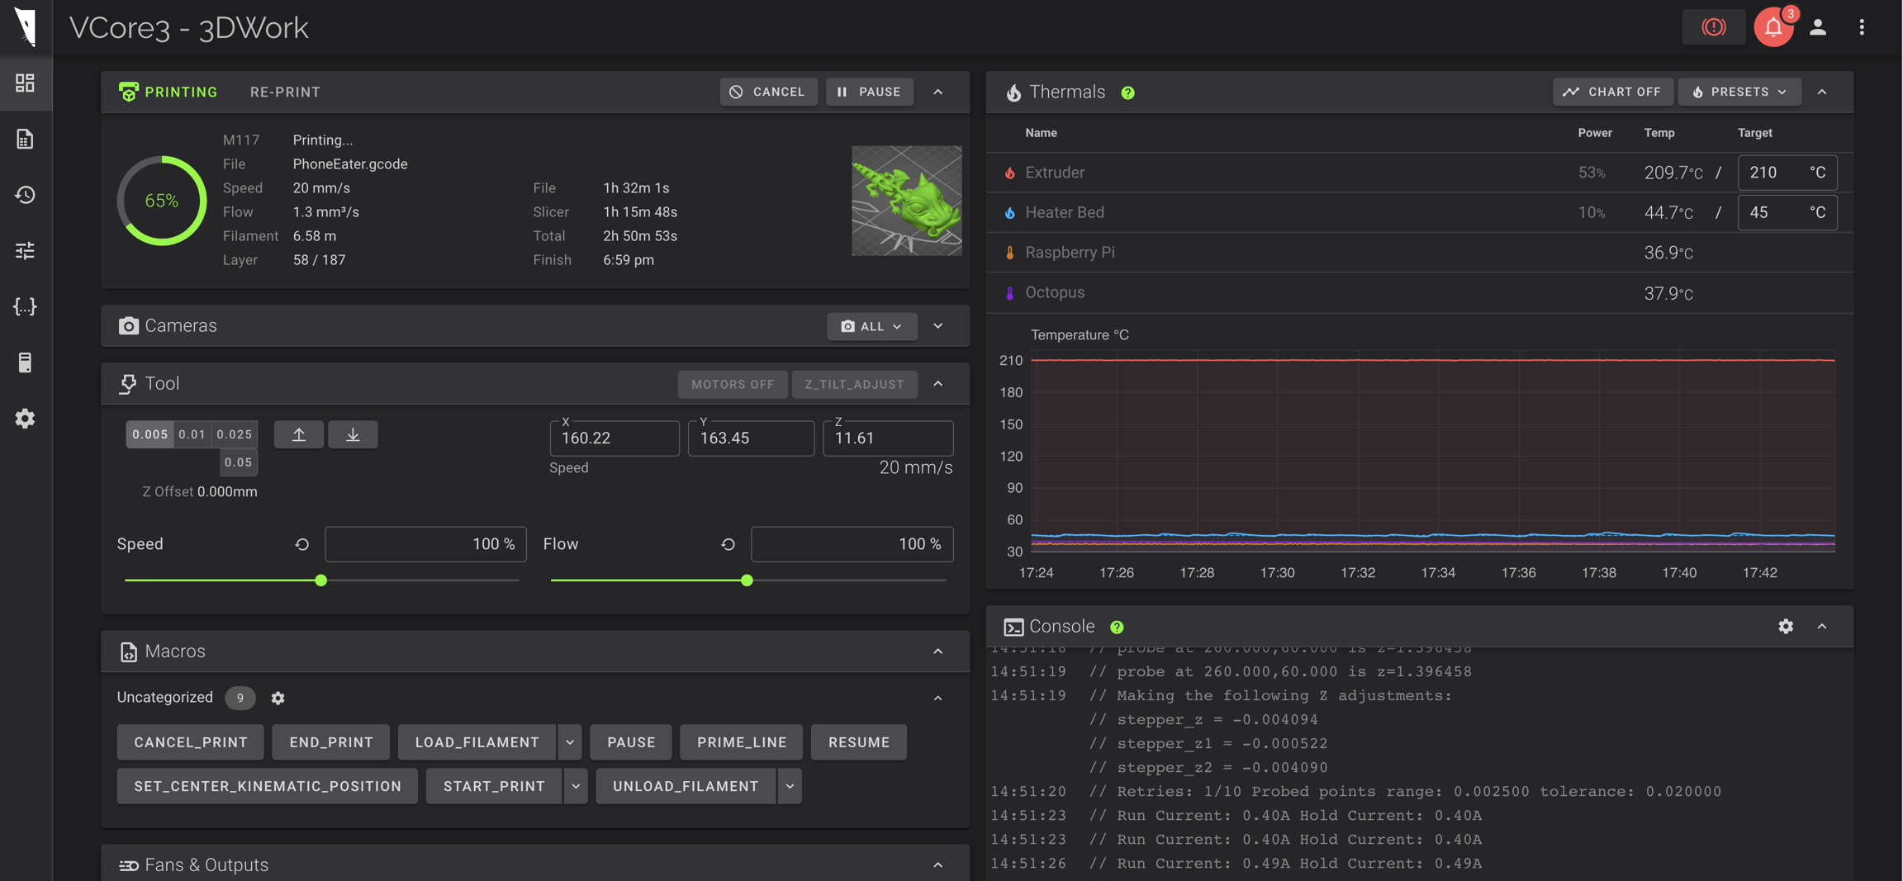Open the Configuration braces icon in sidebar
This screenshot has width=1903, height=881.
(x=25, y=306)
